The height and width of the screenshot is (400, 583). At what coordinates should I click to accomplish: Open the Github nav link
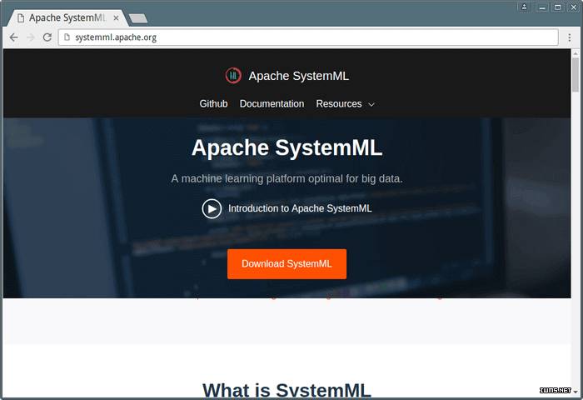pos(213,104)
